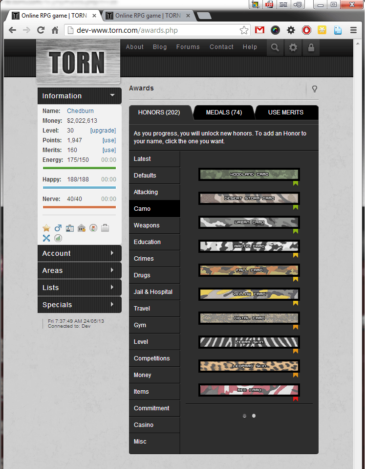Go to the browser home page icon

(x=55, y=30)
